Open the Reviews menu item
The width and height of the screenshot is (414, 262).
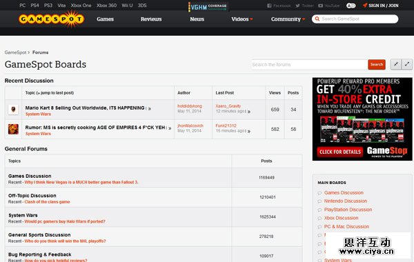click(151, 19)
